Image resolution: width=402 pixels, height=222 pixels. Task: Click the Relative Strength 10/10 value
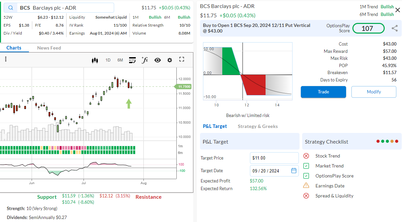[185, 25]
